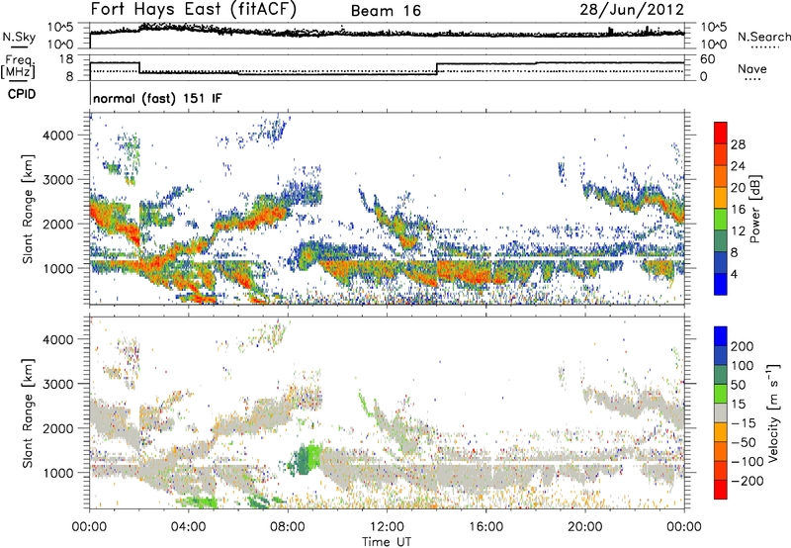Click the "12:00" time tick label
791x548 pixels.
click(387, 527)
